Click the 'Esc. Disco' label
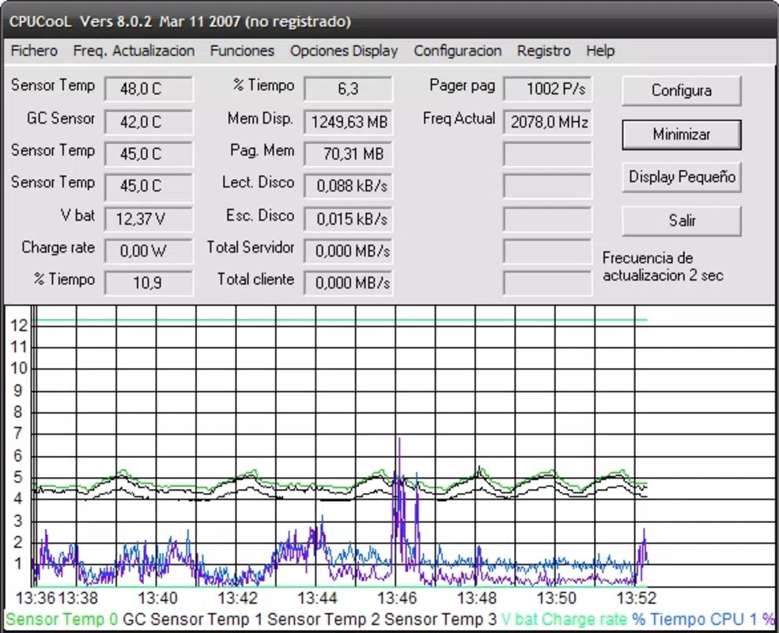The width and height of the screenshot is (779, 633). click(260, 215)
